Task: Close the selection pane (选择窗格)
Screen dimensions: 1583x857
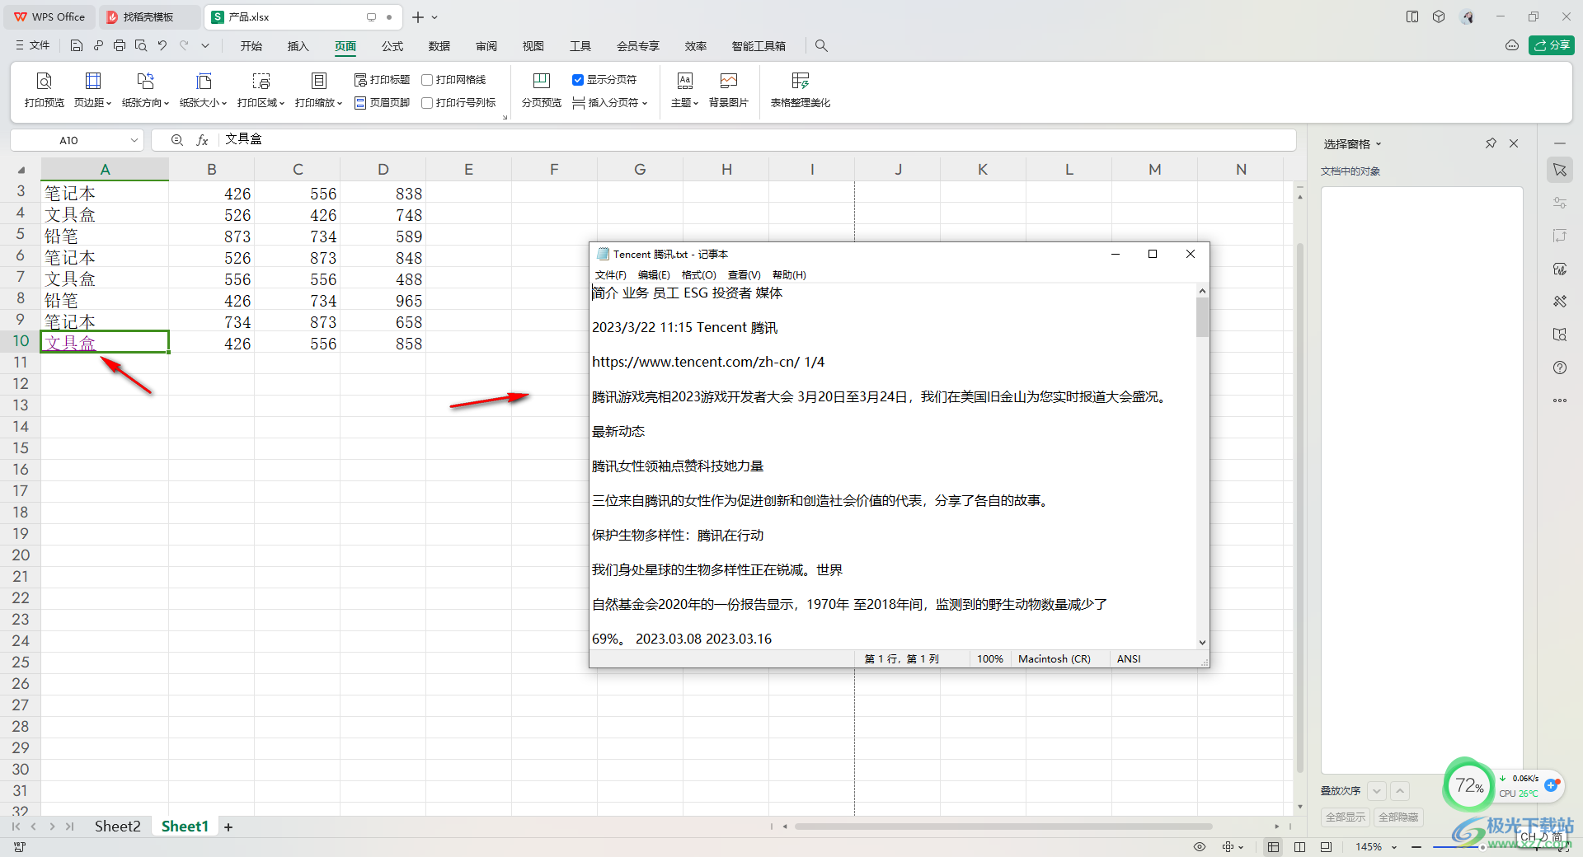Action: click(1514, 143)
